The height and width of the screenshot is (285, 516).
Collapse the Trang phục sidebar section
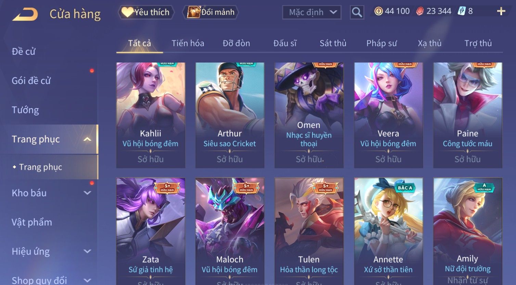pyautogui.click(x=87, y=139)
